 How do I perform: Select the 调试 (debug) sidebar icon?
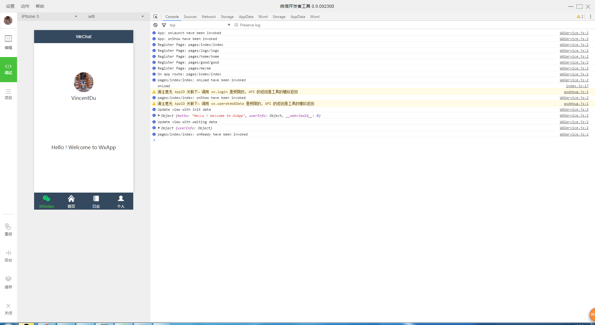tap(8, 69)
